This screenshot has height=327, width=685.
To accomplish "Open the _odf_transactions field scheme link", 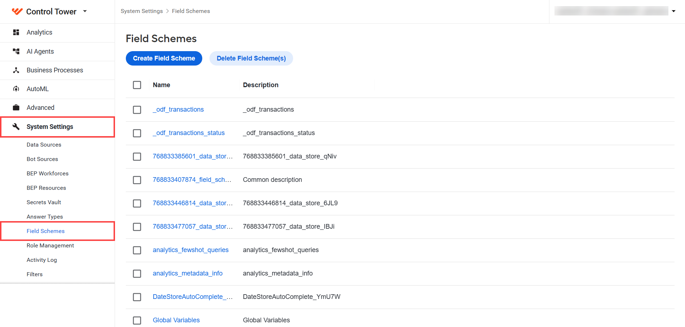I will (178, 109).
